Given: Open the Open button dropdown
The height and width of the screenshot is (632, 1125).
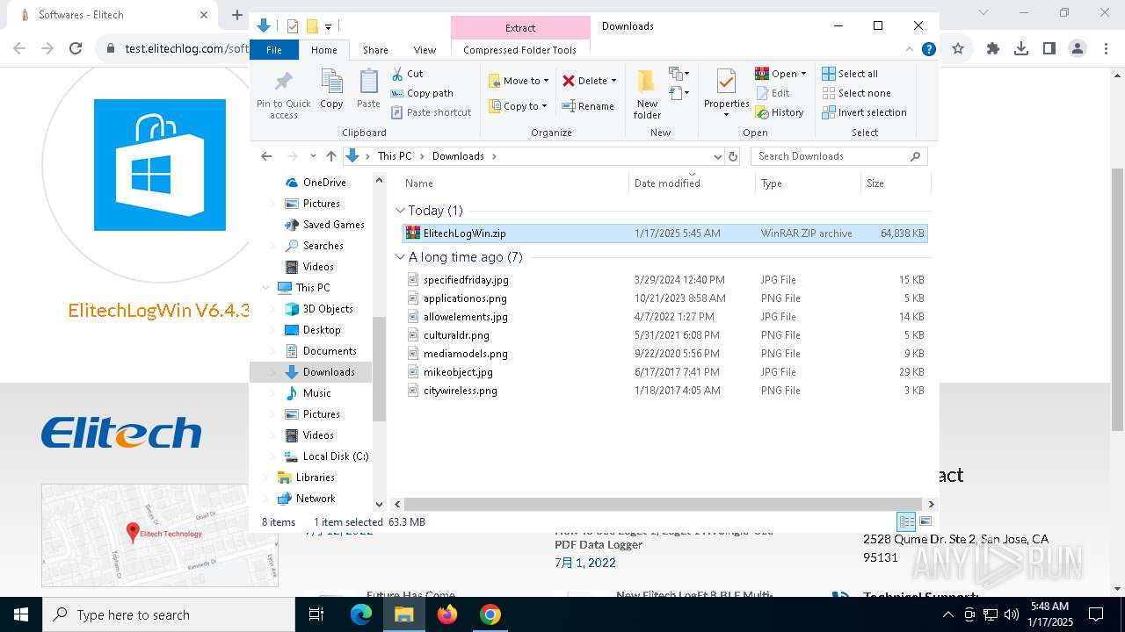Looking at the screenshot, I should pos(803,74).
